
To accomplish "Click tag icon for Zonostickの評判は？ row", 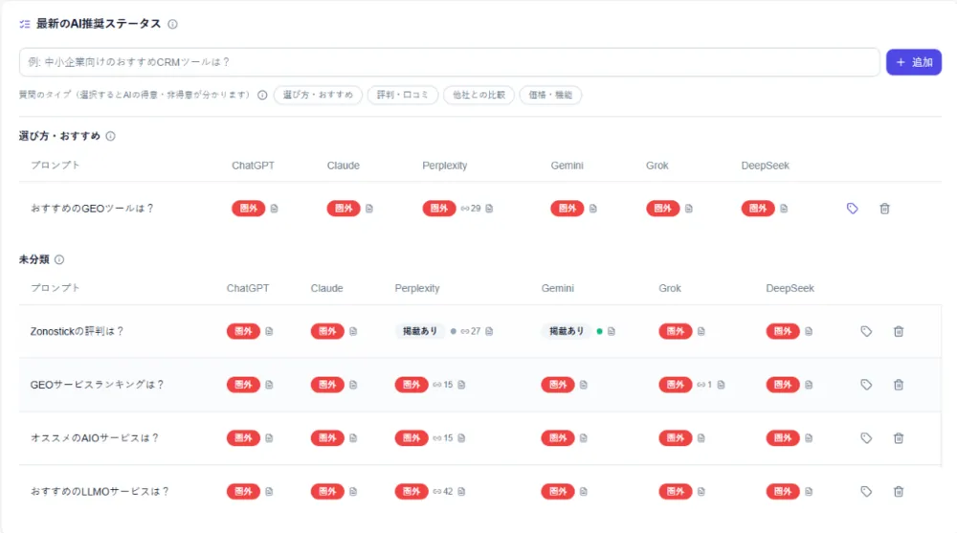I will [866, 331].
